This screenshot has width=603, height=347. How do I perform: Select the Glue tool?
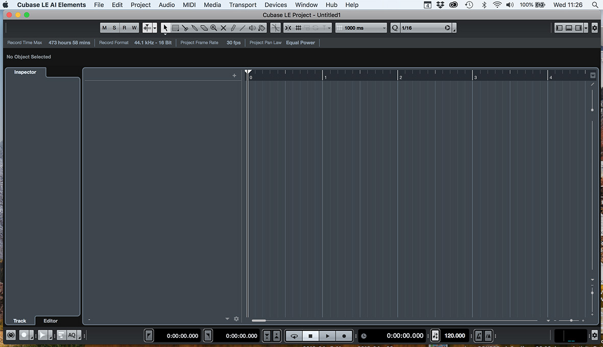pyautogui.click(x=195, y=28)
